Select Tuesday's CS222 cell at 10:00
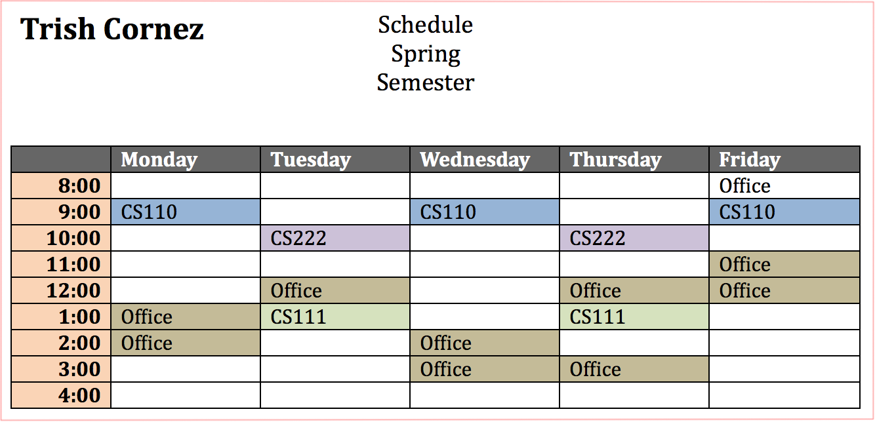The height and width of the screenshot is (422, 875). [335, 239]
